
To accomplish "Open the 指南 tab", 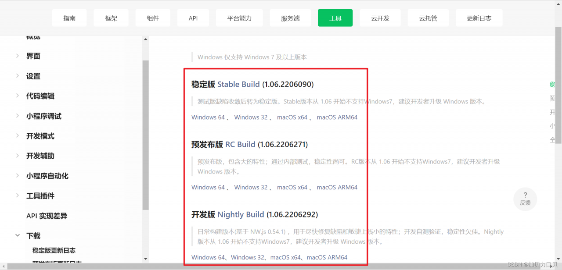I will [69, 18].
